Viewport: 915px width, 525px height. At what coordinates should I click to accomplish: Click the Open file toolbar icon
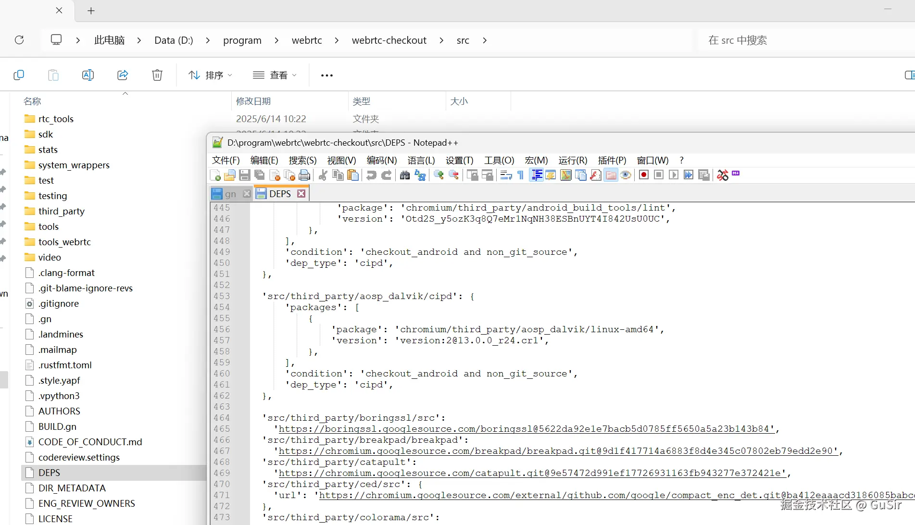click(x=230, y=175)
